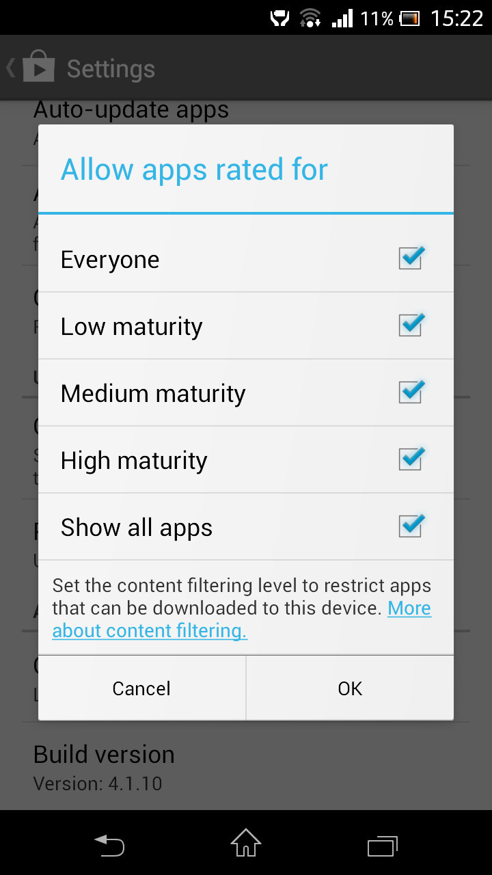Uncheck the High maturity checkbox
The image size is (492, 875).
pos(411,459)
